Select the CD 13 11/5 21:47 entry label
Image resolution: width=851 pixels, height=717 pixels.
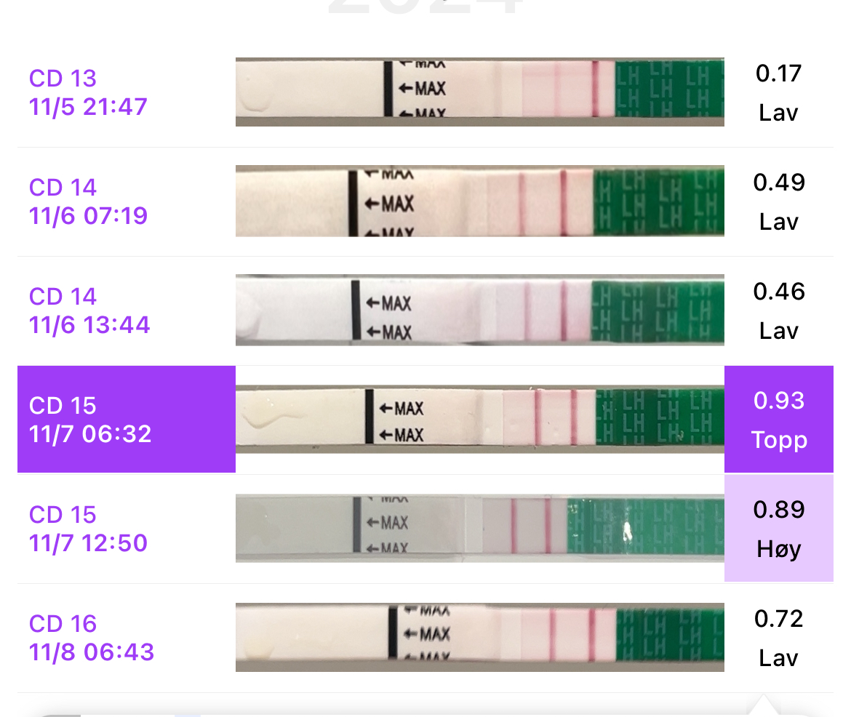click(x=88, y=92)
